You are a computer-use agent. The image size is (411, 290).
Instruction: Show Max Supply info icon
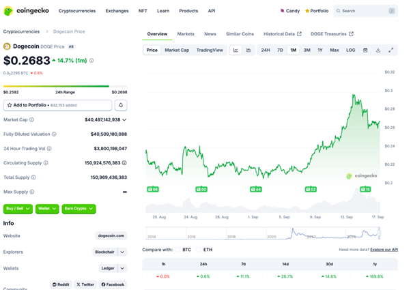[x=31, y=192]
